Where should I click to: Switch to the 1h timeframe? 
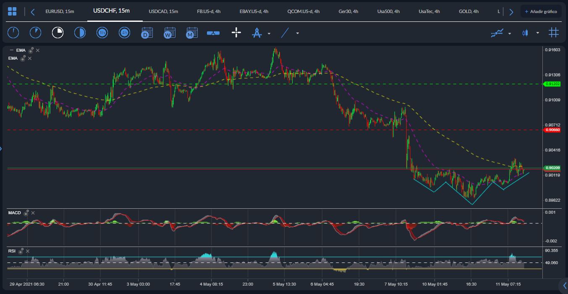click(102, 32)
